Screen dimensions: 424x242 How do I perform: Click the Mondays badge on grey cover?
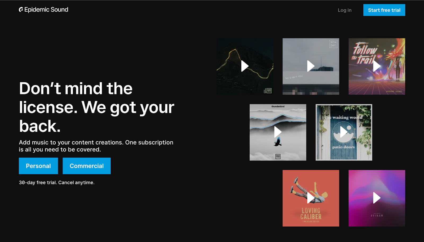click(333, 44)
